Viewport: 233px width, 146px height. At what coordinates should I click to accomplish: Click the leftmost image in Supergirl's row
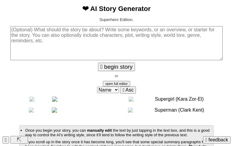(32, 99)
